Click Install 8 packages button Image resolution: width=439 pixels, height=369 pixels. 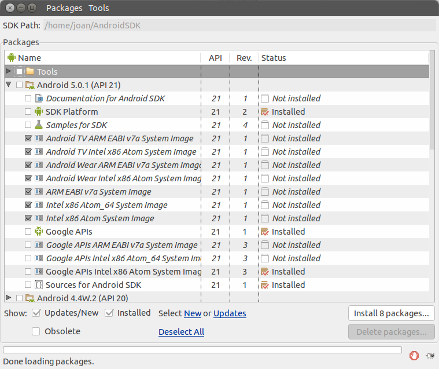tap(392, 313)
